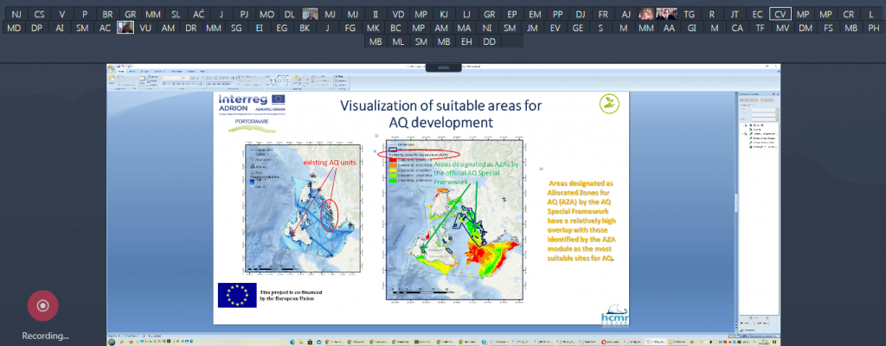Click the green plant-in-hand logo on slide
The height and width of the screenshot is (346, 886).
[x=609, y=104]
